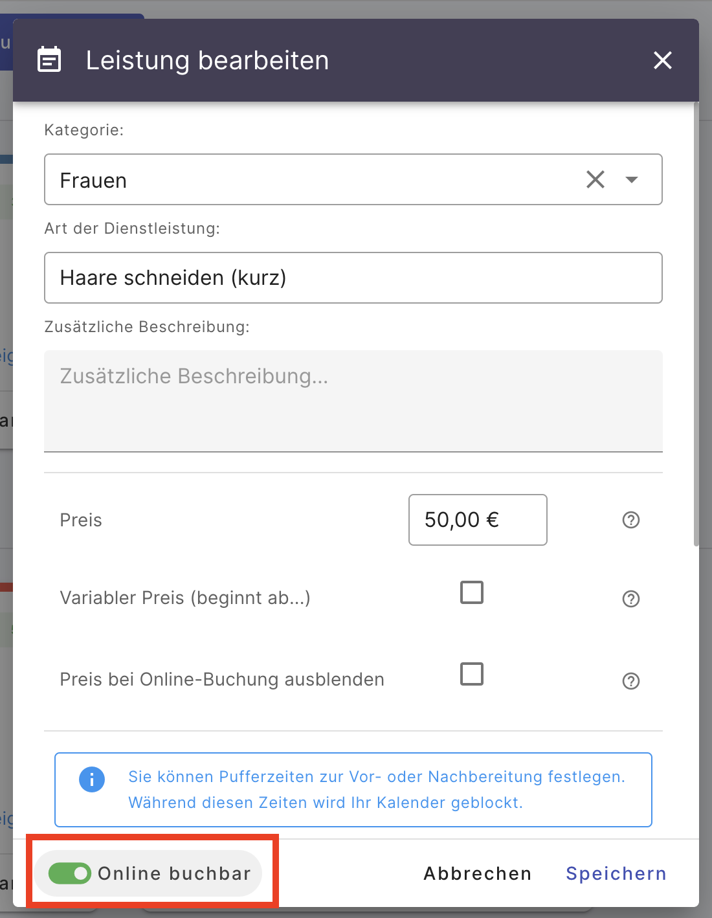Cancel editing via Abbrechen
The width and height of the screenshot is (712, 918).
click(x=477, y=873)
